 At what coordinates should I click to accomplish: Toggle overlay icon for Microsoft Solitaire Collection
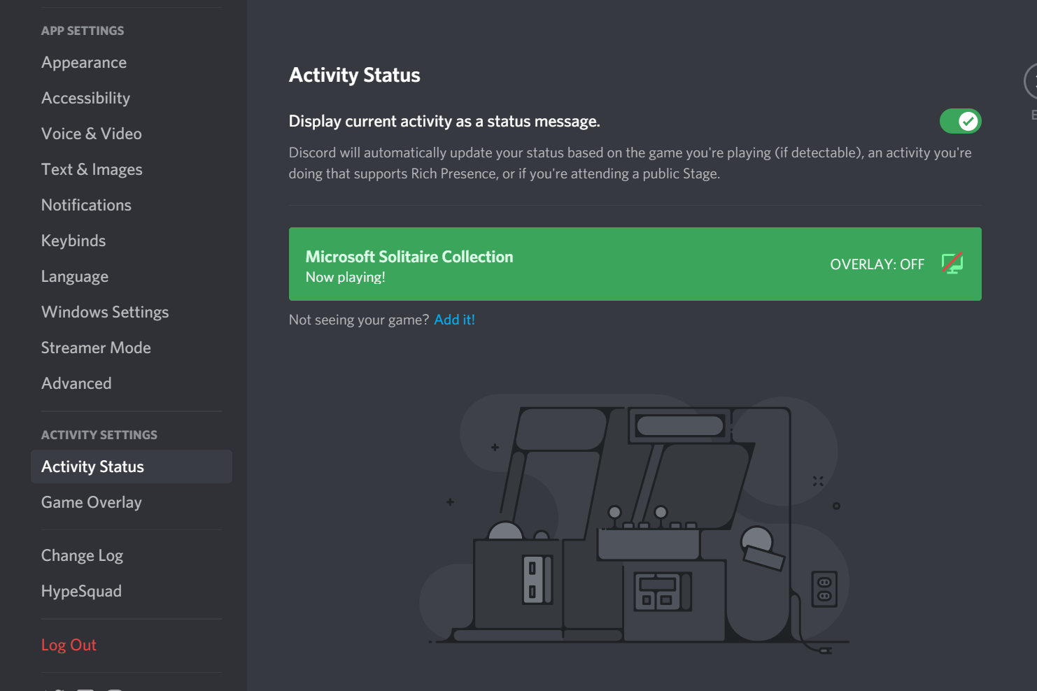coord(952,264)
